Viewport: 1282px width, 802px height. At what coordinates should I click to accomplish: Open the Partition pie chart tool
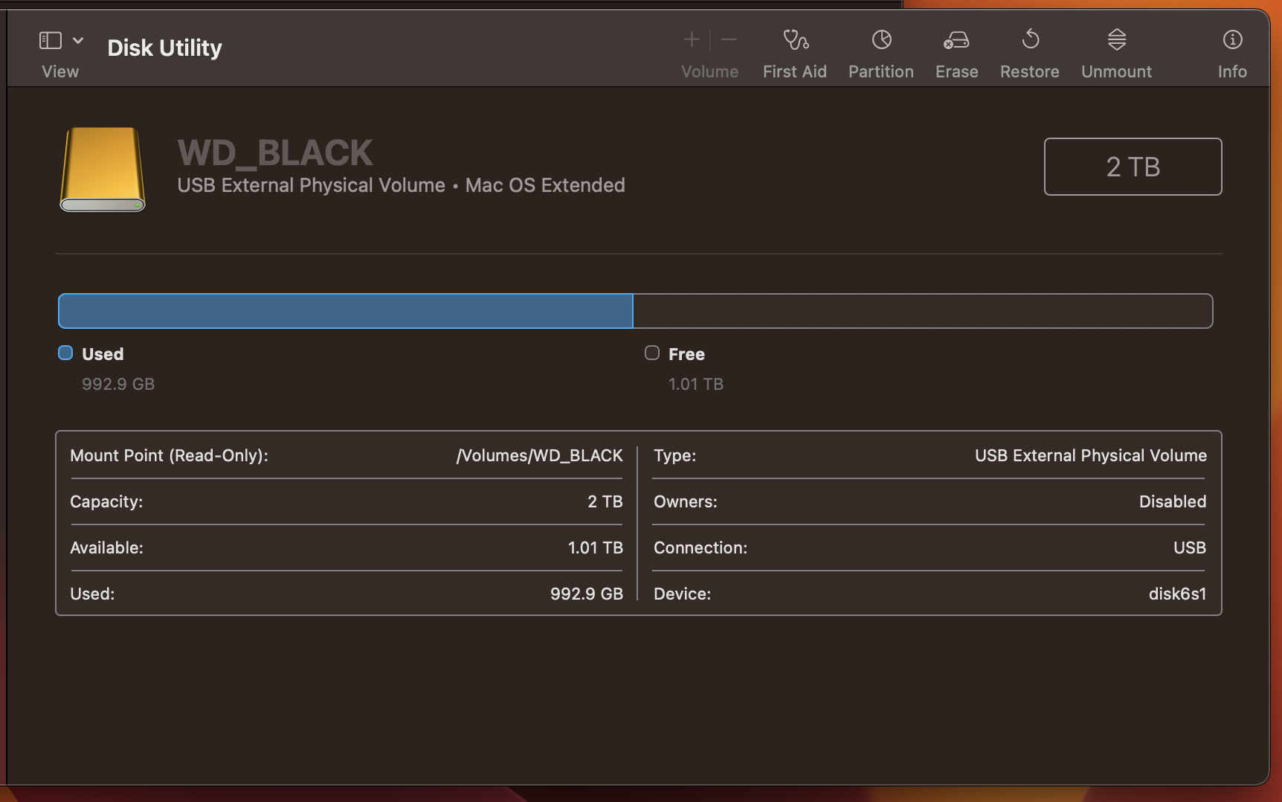tap(882, 39)
